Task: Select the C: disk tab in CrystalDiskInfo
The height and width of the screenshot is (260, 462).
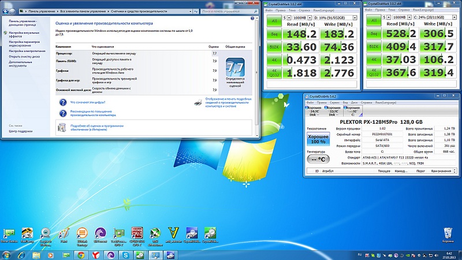Action: [353, 111]
